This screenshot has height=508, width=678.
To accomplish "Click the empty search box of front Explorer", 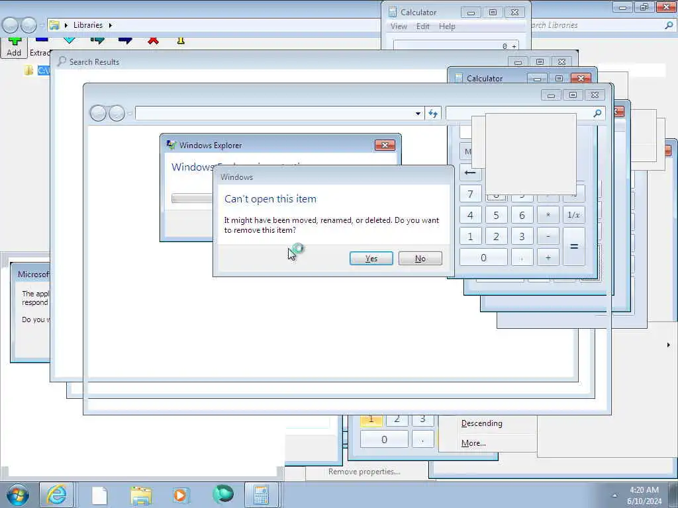I will coord(518,113).
